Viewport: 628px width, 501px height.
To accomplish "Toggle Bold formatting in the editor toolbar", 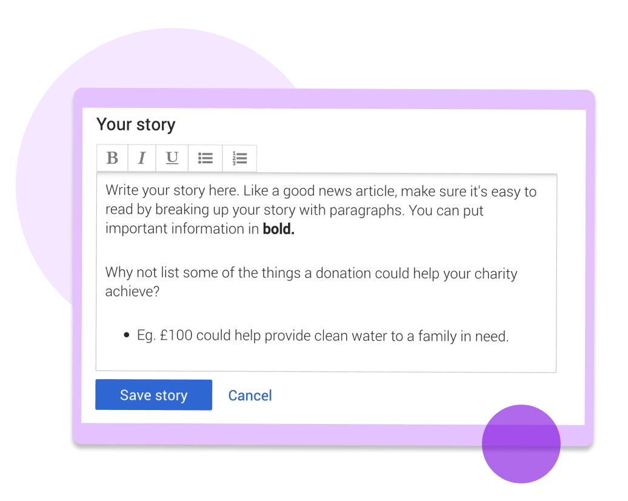I will 113,158.
